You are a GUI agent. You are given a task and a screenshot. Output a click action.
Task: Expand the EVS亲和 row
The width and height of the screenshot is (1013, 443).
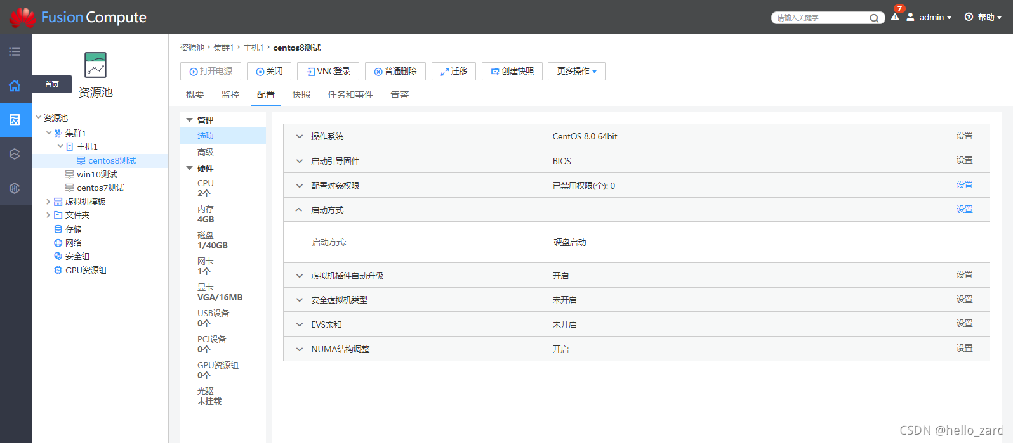[x=300, y=324]
